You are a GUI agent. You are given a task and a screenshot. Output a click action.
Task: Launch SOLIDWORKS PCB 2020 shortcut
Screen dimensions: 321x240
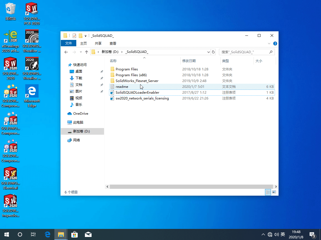tap(32, 14)
